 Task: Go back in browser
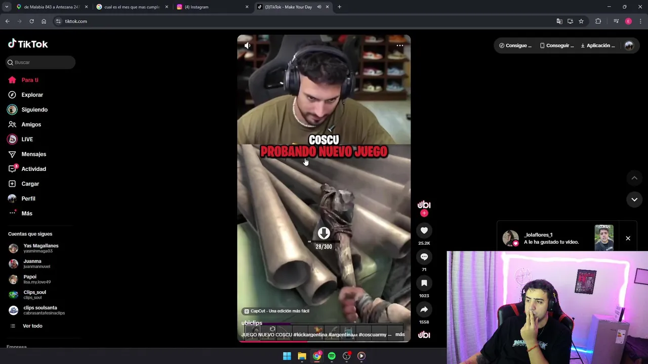[7, 21]
